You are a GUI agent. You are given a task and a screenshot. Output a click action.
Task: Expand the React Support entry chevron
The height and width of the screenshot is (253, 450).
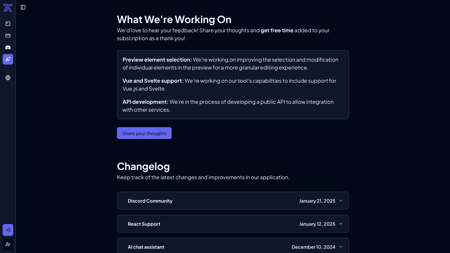(x=341, y=224)
